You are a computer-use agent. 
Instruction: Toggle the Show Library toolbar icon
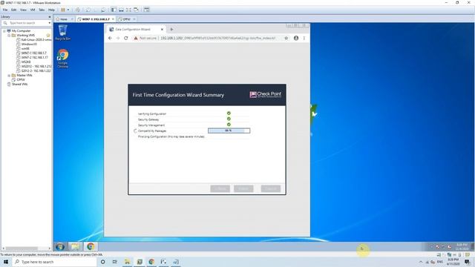tap(114, 10)
